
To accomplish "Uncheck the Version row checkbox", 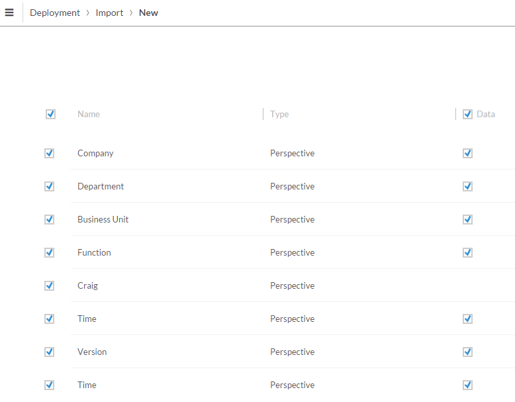I will click(x=49, y=352).
